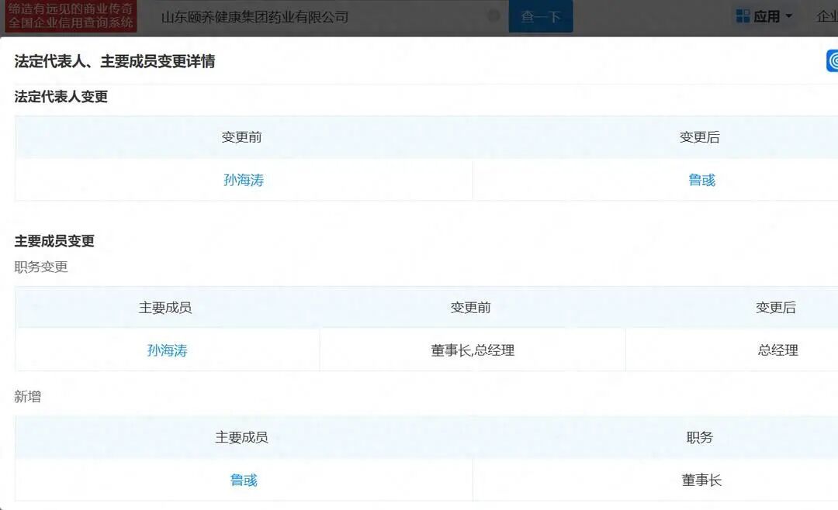Click the round icon inside the search bar
The image size is (838, 510).
[492, 16]
